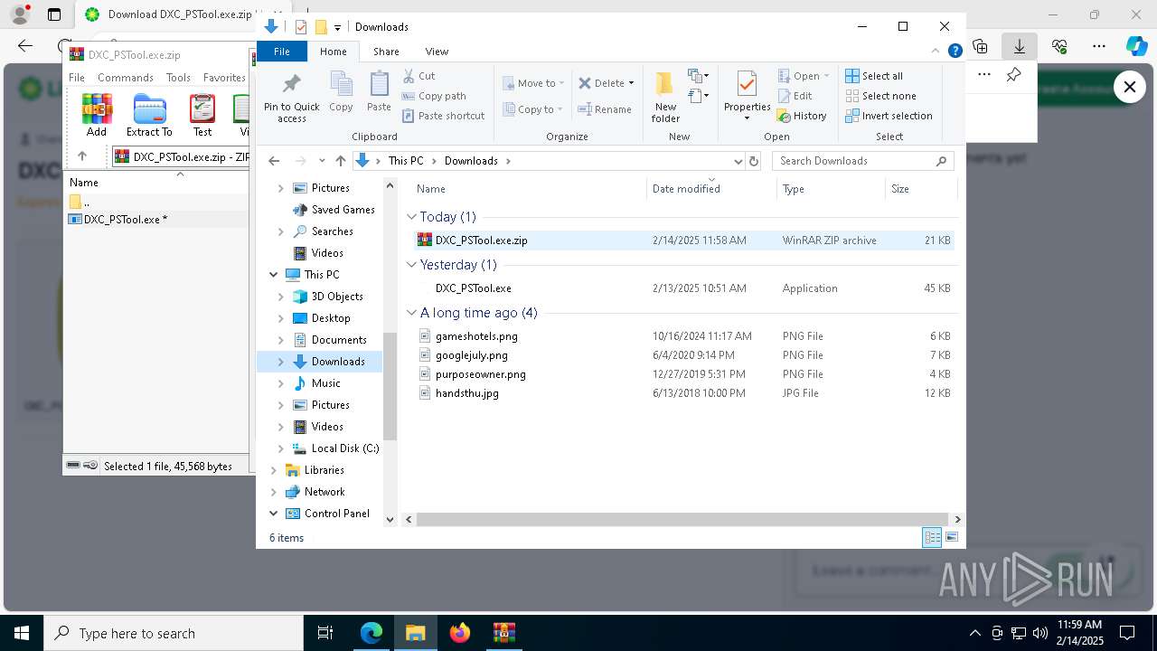Screen dimensions: 1157x651
Task: Click Paste shortcut command
Action: coord(443,116)
